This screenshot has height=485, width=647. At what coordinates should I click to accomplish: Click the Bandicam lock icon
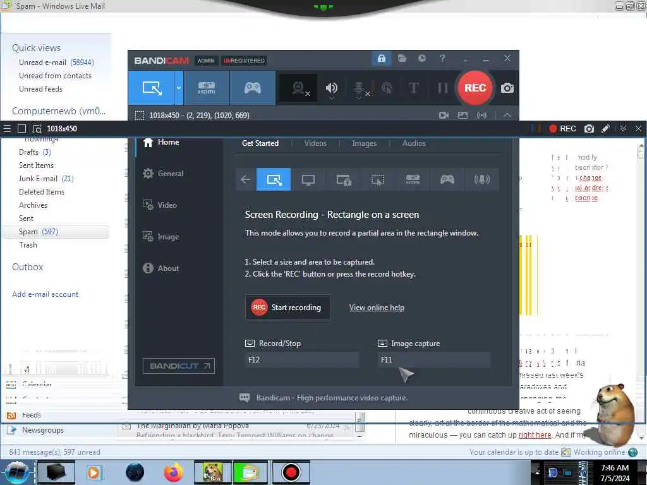pyautogui.click(x=381, y=58)
